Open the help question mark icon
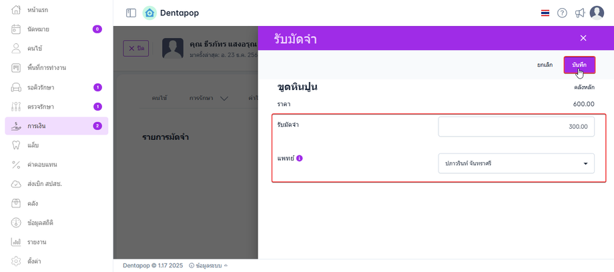Screen dimensions: 614x272 coord(562,13)
